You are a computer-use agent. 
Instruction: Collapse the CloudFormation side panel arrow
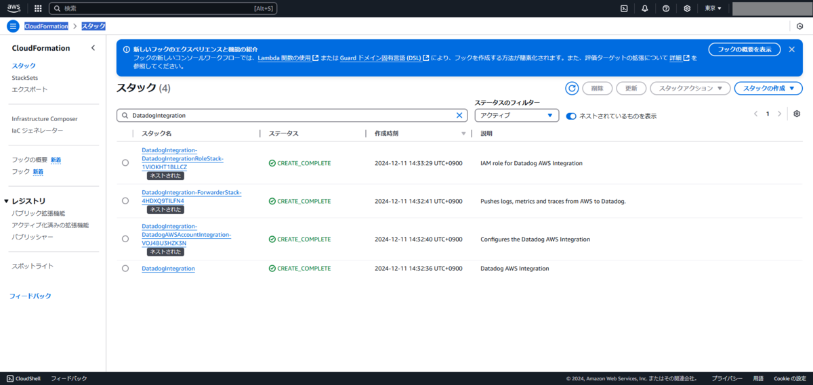point(93,48)
